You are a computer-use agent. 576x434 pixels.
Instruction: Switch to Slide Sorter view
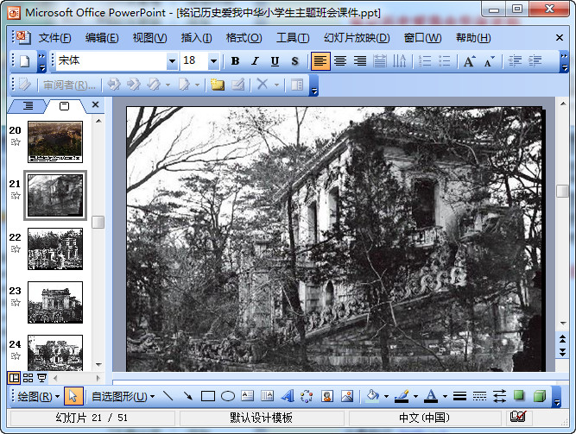(28, 378)
